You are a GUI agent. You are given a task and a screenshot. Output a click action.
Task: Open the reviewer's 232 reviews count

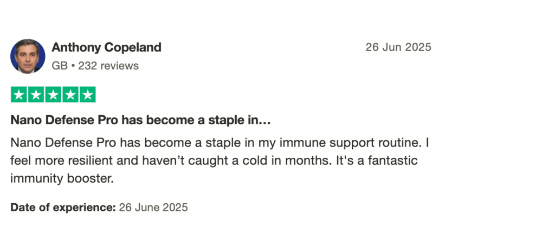pyautogui.click(x=108, y=66)
